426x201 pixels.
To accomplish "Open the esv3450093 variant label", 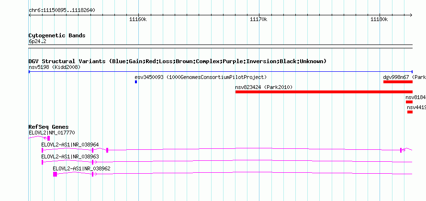I will click(x=201, y=77).
